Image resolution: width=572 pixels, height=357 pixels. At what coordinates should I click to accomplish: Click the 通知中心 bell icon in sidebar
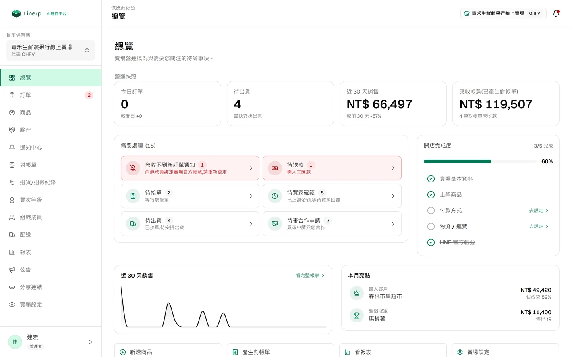coord(12,148)
